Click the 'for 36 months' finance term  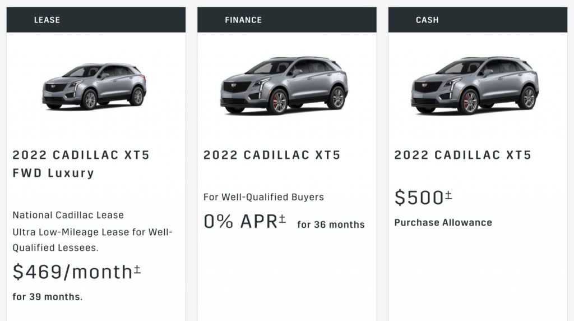pyautogui.click(x=331, y=224)
